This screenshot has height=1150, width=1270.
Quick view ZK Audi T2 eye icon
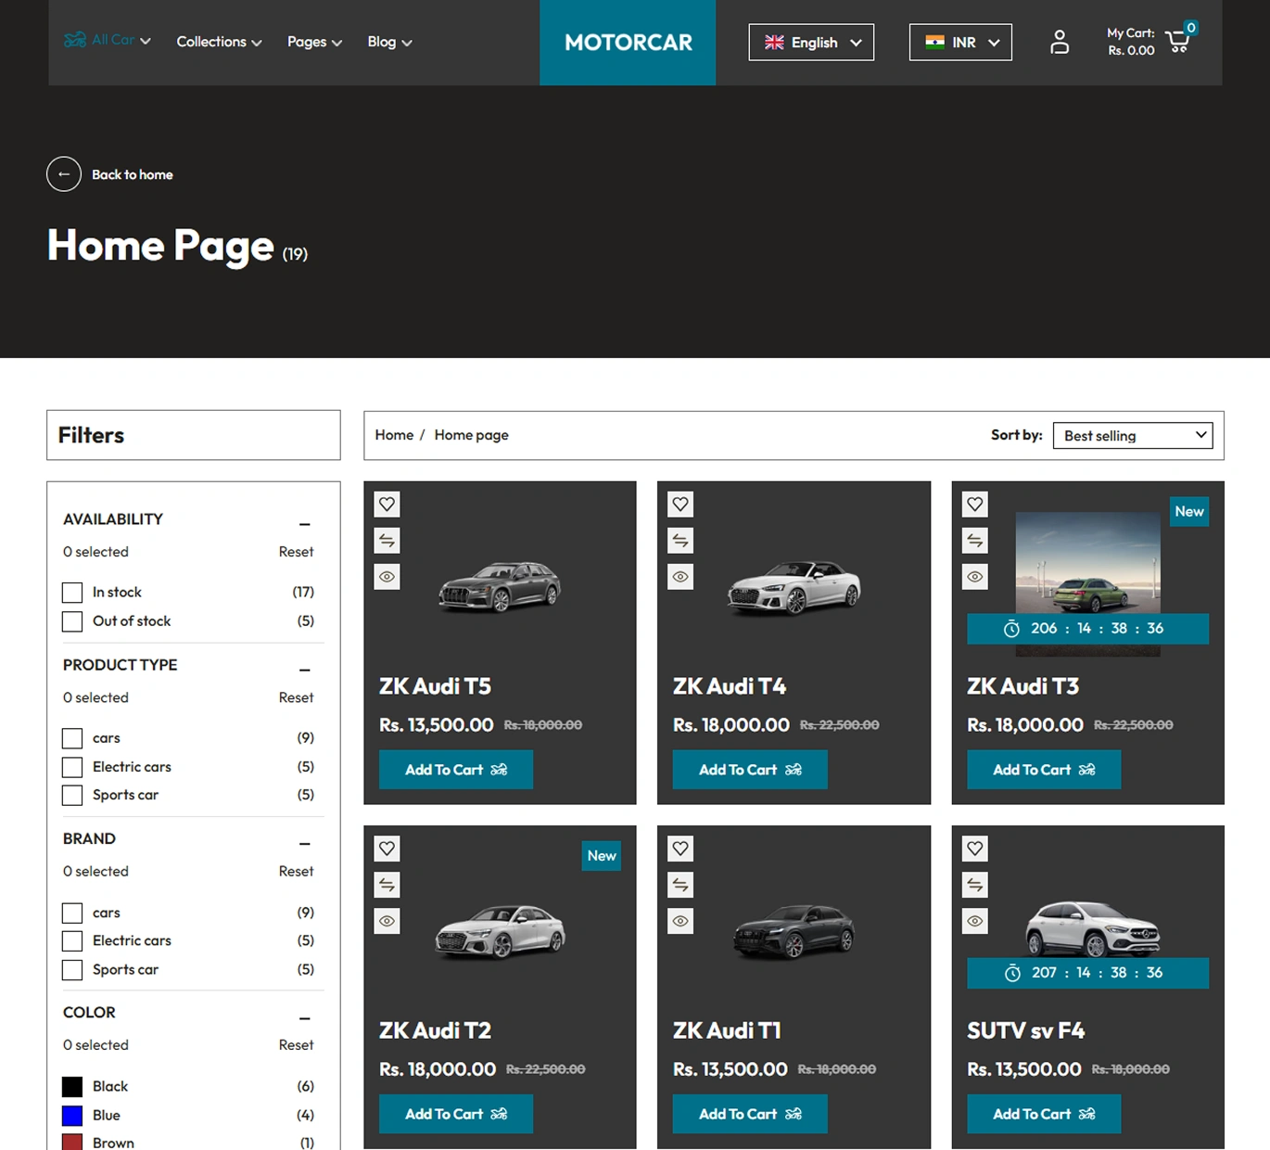coord(387,921)
